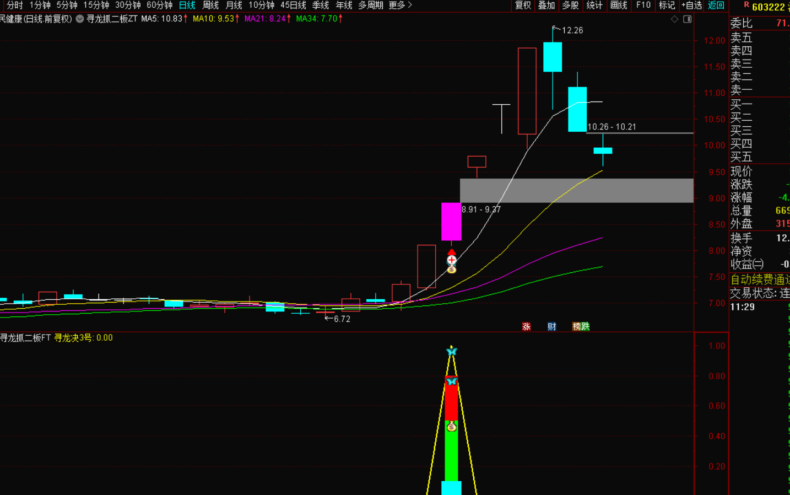Click the blue 财 event marker
790x495 pixels.
coord(551,326)
